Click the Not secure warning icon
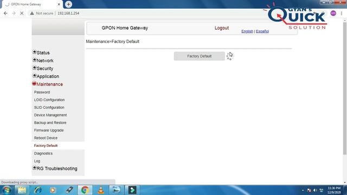This screenshot has height=195, width=347. click(32, 13)
